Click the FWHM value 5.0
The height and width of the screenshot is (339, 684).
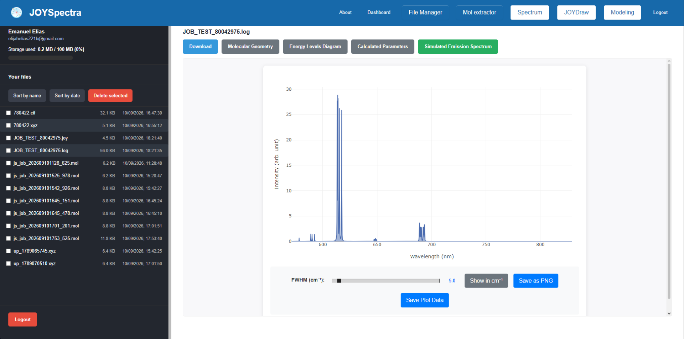[x=452, y=281]
